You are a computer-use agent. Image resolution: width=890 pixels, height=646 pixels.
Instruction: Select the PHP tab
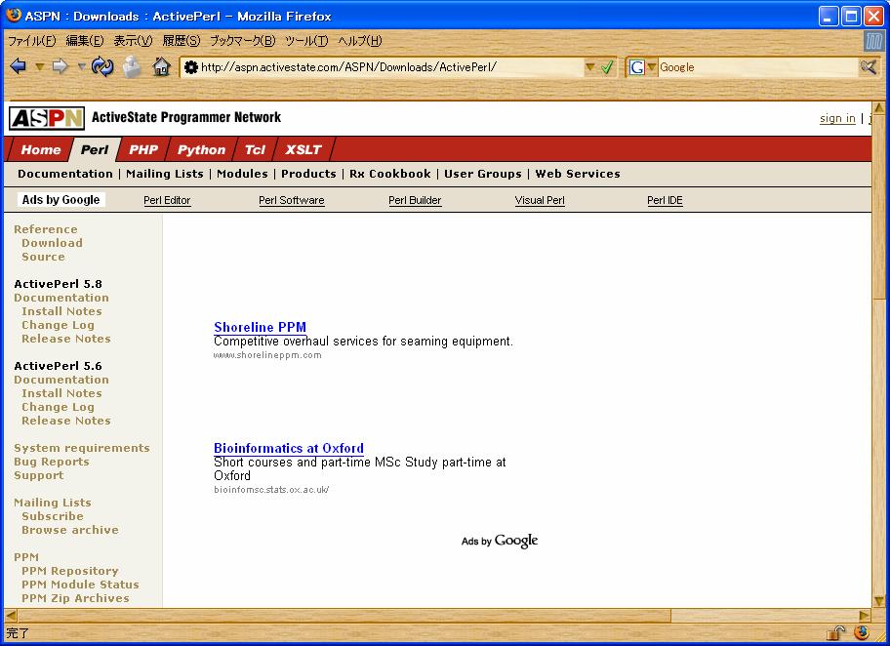pos(143,149)
